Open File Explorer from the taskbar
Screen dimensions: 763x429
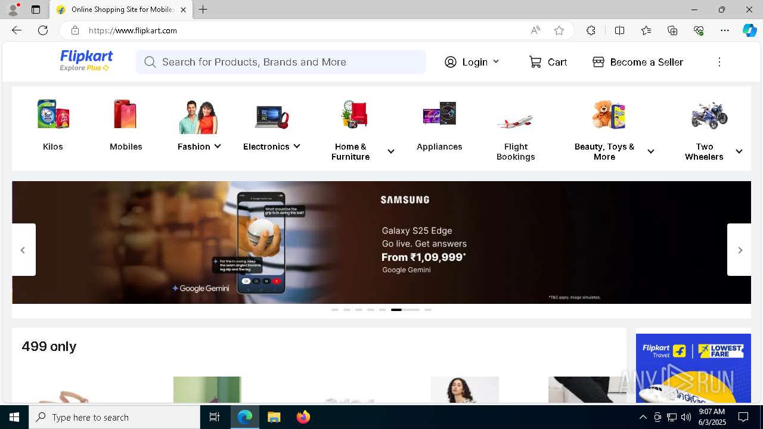click(x=274, y=417)
